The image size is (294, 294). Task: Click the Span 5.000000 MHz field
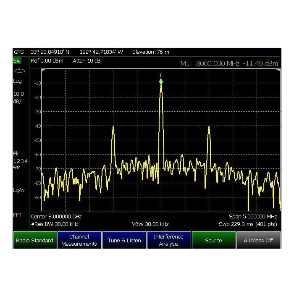252,217
